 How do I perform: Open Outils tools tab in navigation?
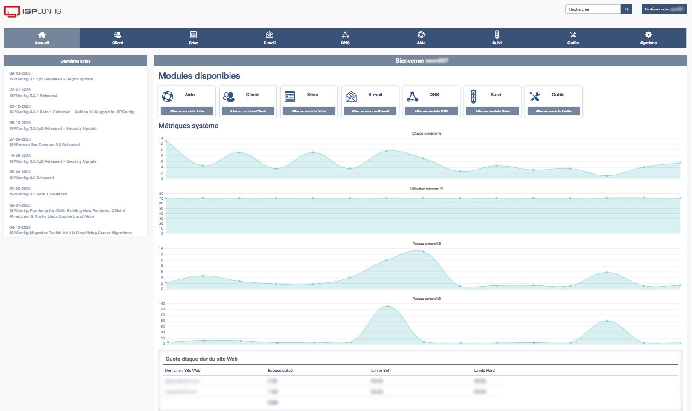coord(573,38)
